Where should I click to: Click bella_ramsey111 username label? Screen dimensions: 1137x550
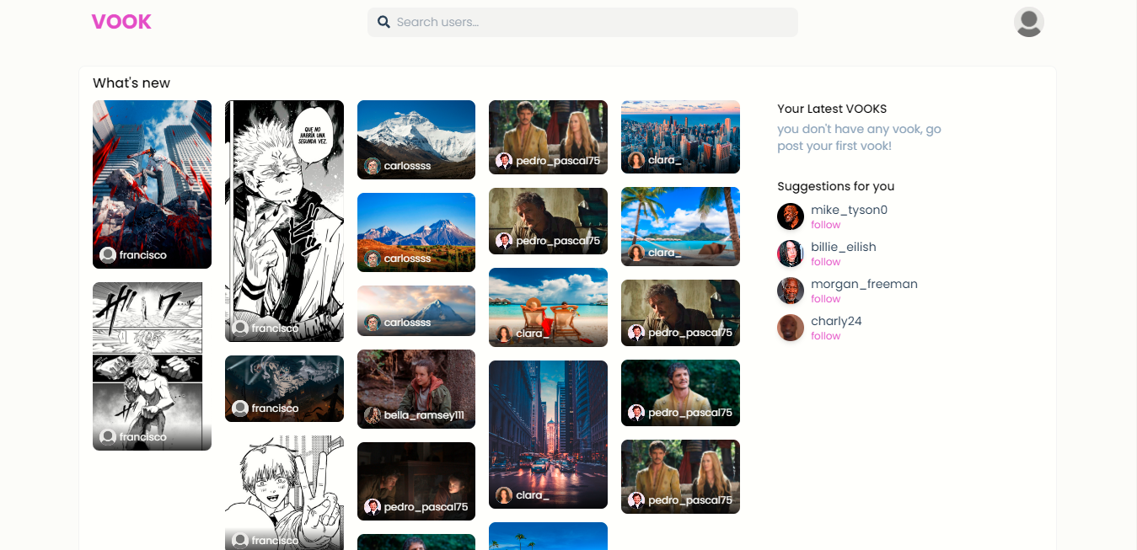[424, 415]
